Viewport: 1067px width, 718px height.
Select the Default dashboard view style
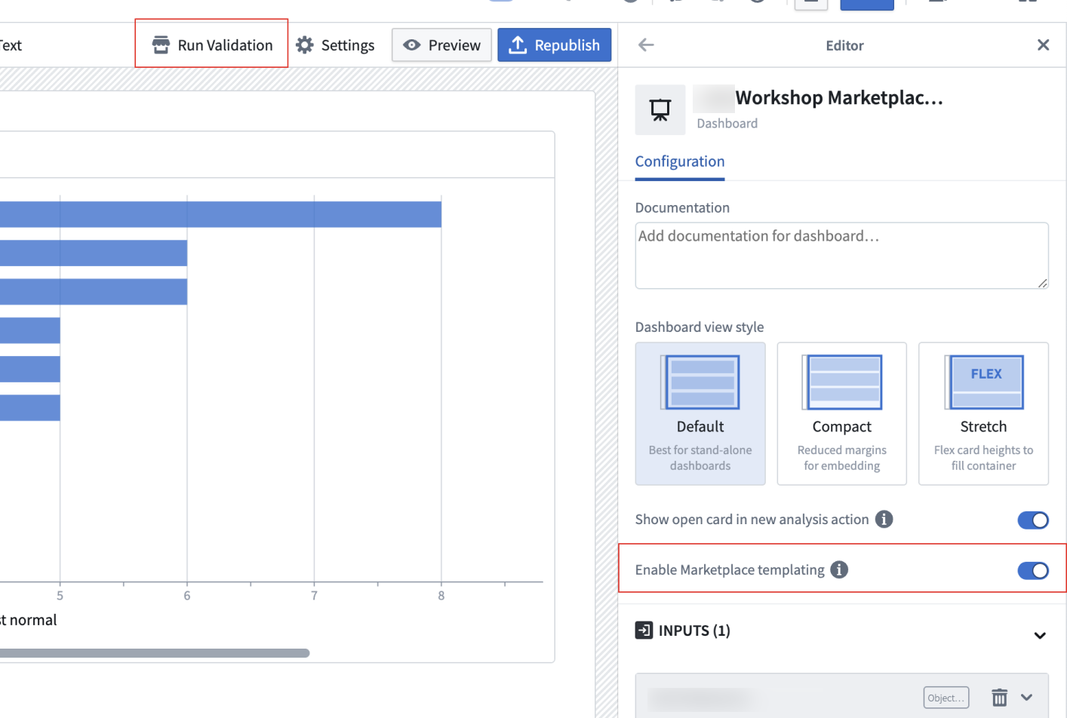point(700,413)
